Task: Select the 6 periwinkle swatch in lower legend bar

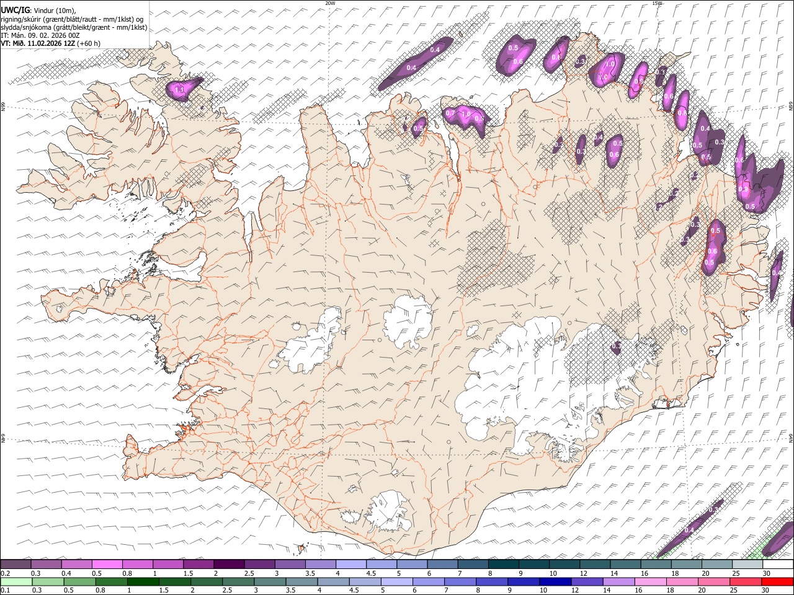Action: point(429,582)
